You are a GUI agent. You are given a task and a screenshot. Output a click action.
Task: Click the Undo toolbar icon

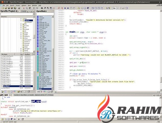coord(34,8)
